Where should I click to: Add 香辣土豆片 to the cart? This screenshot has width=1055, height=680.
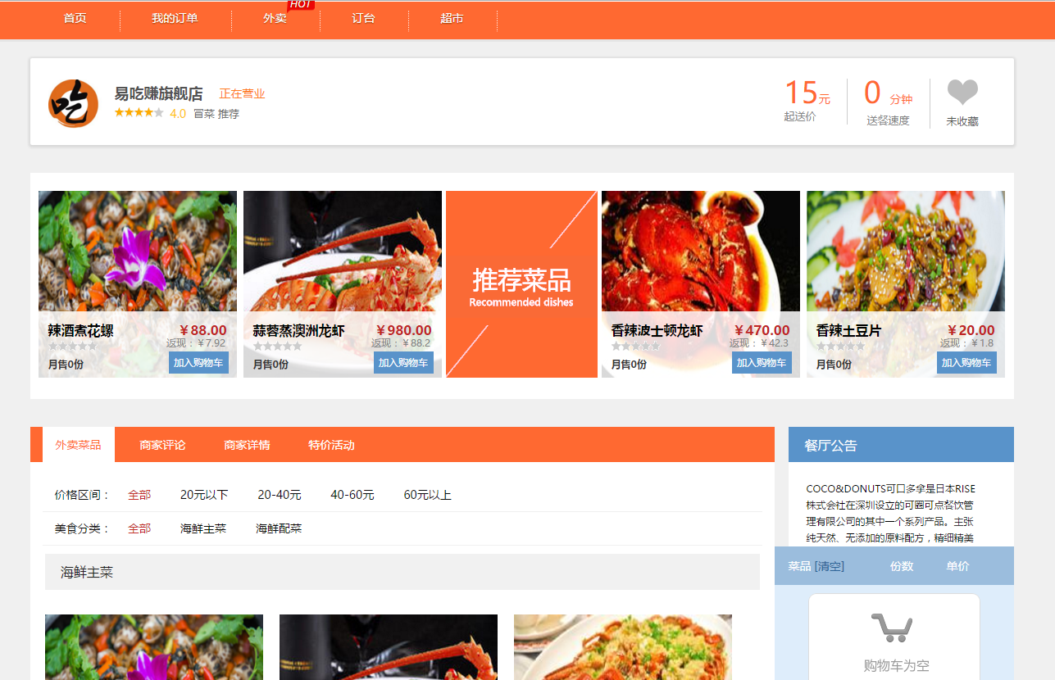pos(966,363)
